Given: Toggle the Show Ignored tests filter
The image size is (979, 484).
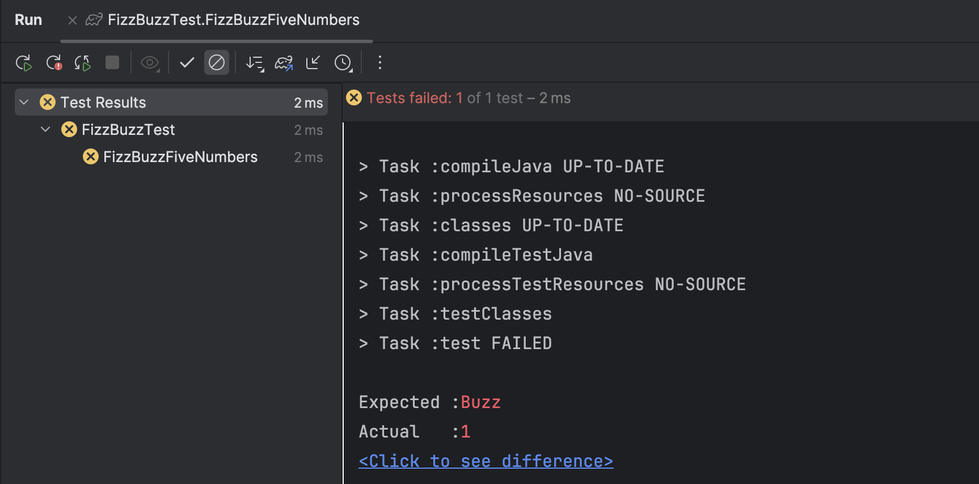Looking at the screenshot, I should (x=217, y=62).
